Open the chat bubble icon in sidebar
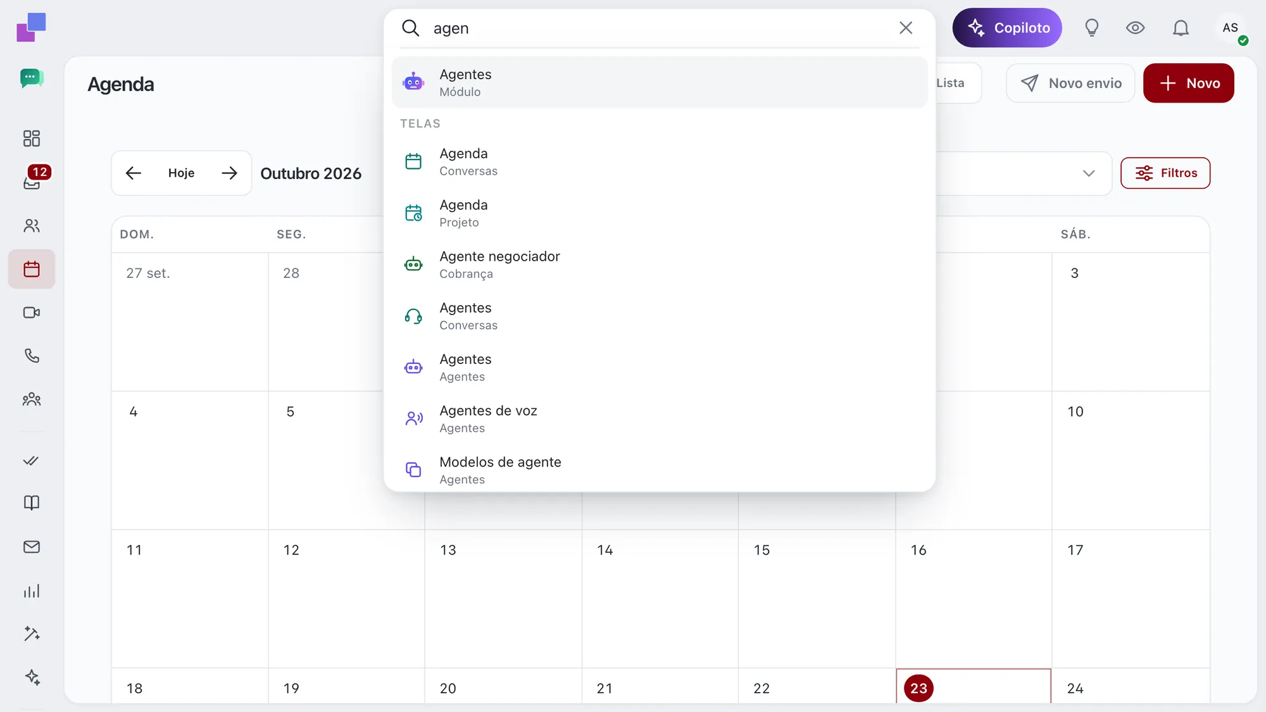 32,78
